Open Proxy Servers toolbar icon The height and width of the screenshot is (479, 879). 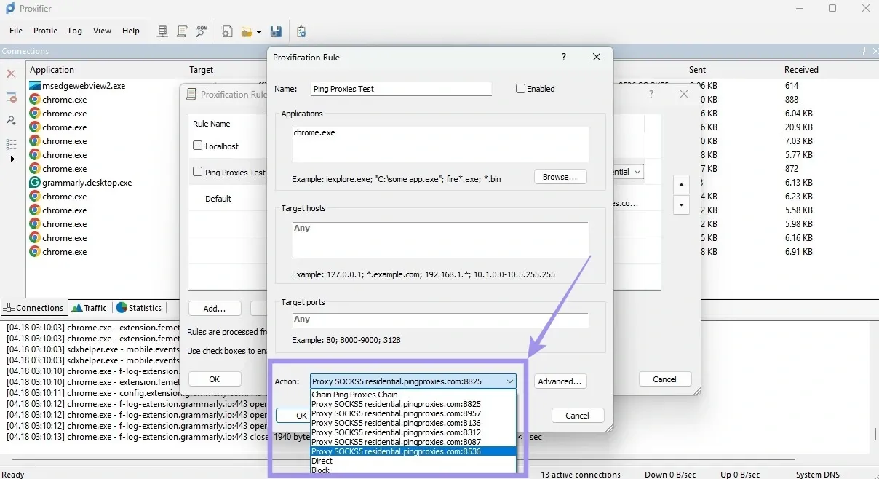[x=163, y=31]
